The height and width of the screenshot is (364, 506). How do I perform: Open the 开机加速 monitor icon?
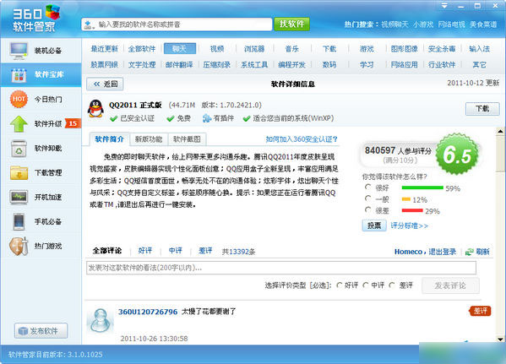click(x=19, y=197)
